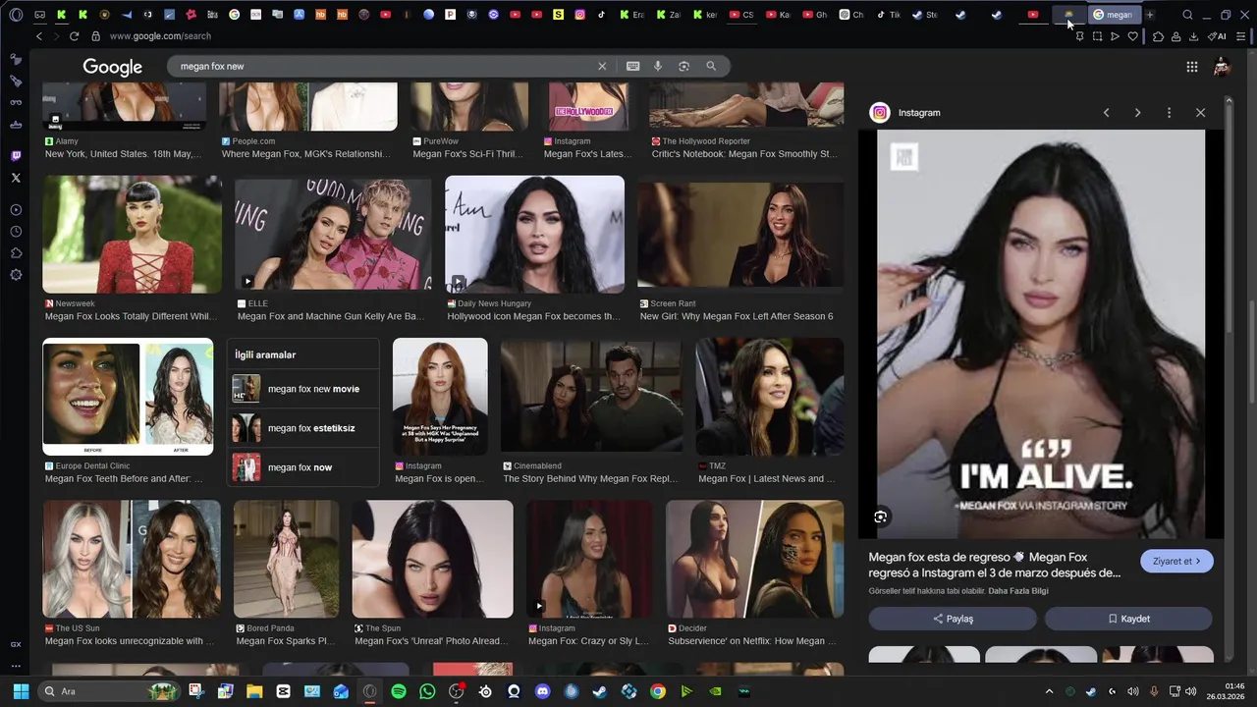Open the preview panel three-dot menu
This screenshot has width=1257, height=707.
[x=1169, y=113]
